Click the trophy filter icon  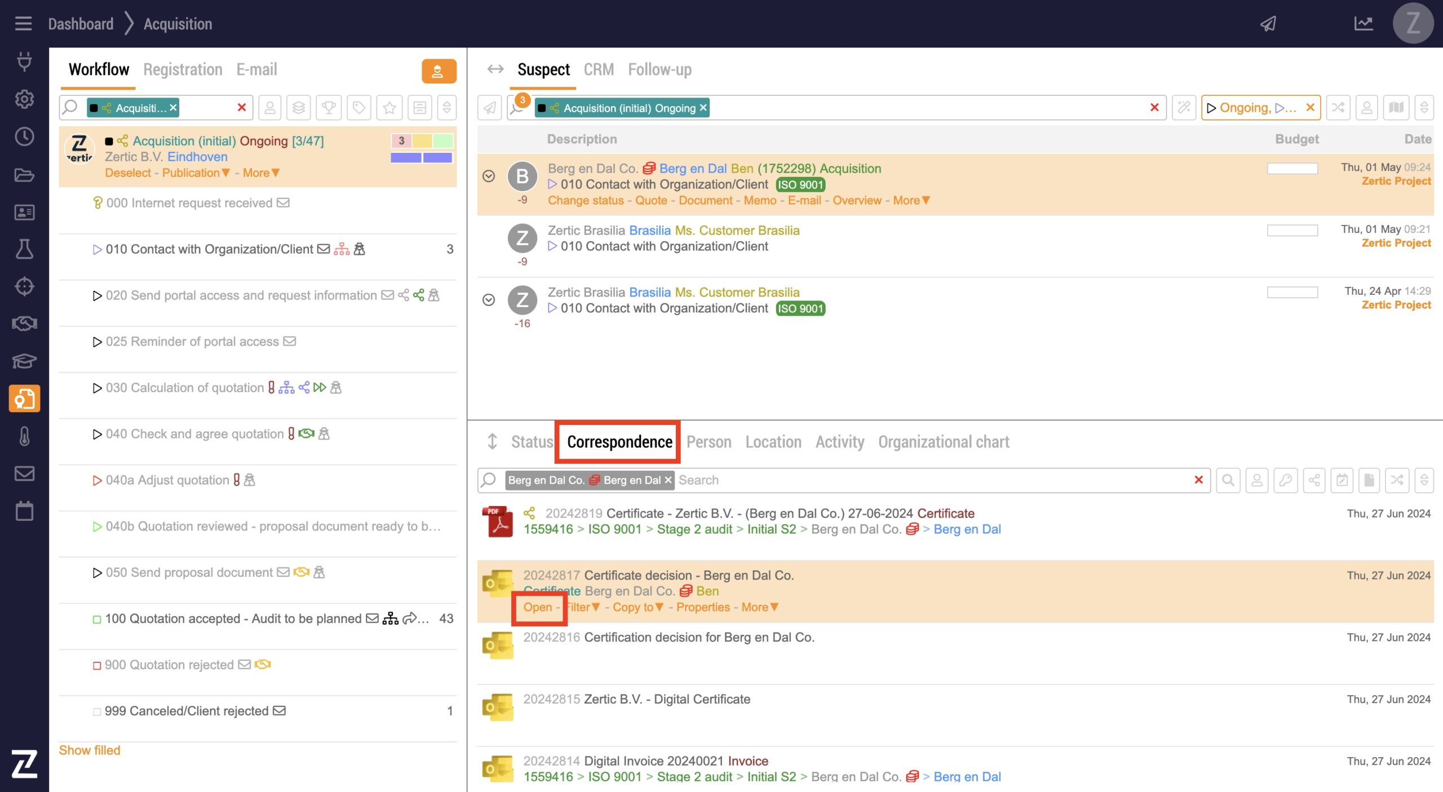coord(329,107)
